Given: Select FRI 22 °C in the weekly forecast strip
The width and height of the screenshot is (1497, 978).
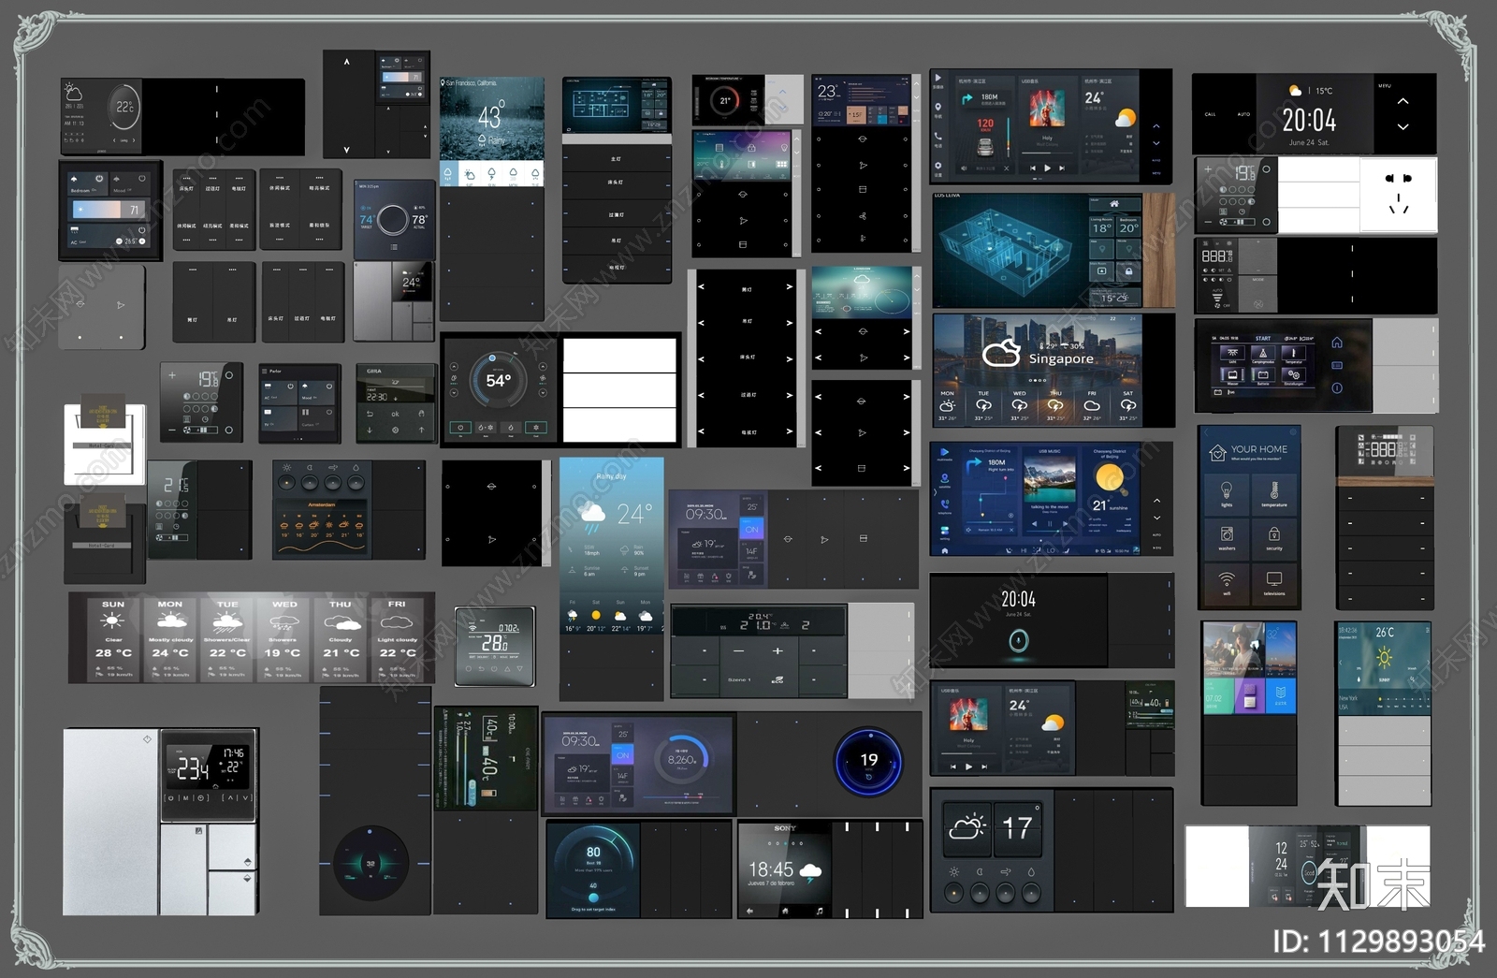Looking at the screenshot, I should [398, 639].
